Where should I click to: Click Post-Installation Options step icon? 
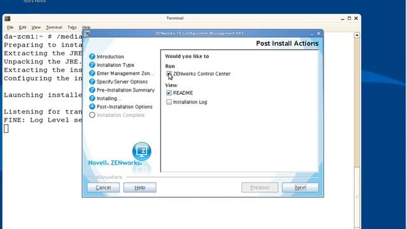click(x=92, y=106)
